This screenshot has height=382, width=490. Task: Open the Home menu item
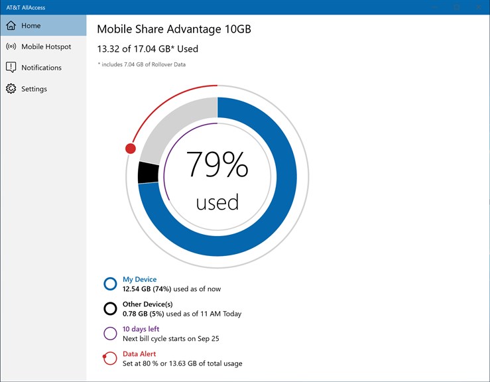[44, 25]
